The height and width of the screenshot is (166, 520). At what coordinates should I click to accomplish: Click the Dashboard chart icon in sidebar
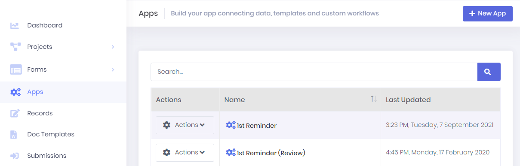pyautogui.click(x=15, y=25)
